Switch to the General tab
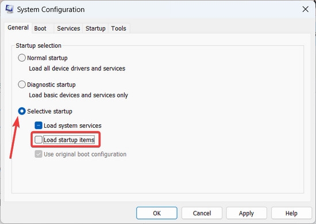Screen dimensions: 316x224 [18, 28]
